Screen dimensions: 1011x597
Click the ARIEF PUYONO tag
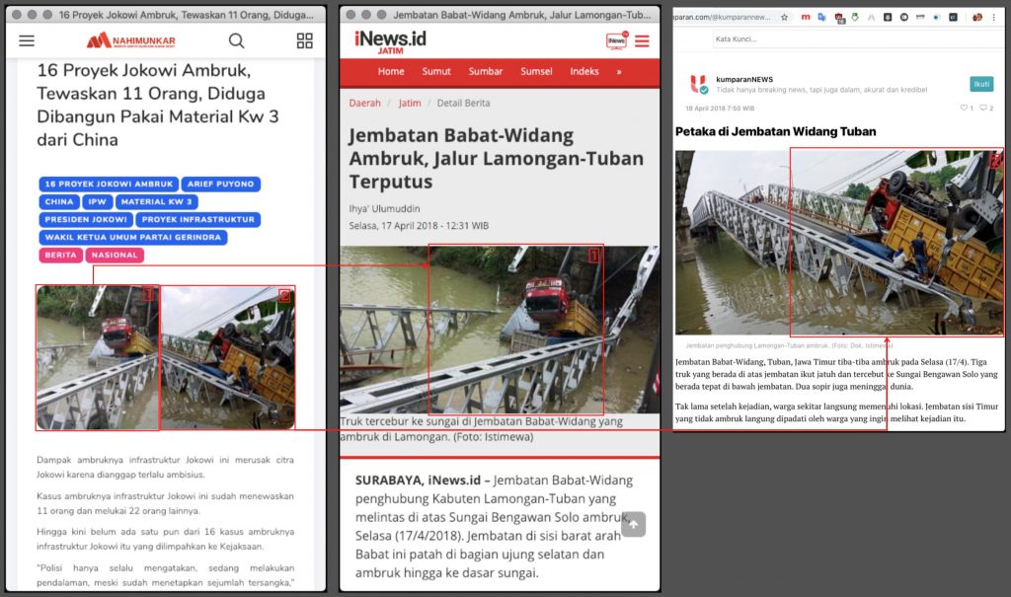pos(220,184)
